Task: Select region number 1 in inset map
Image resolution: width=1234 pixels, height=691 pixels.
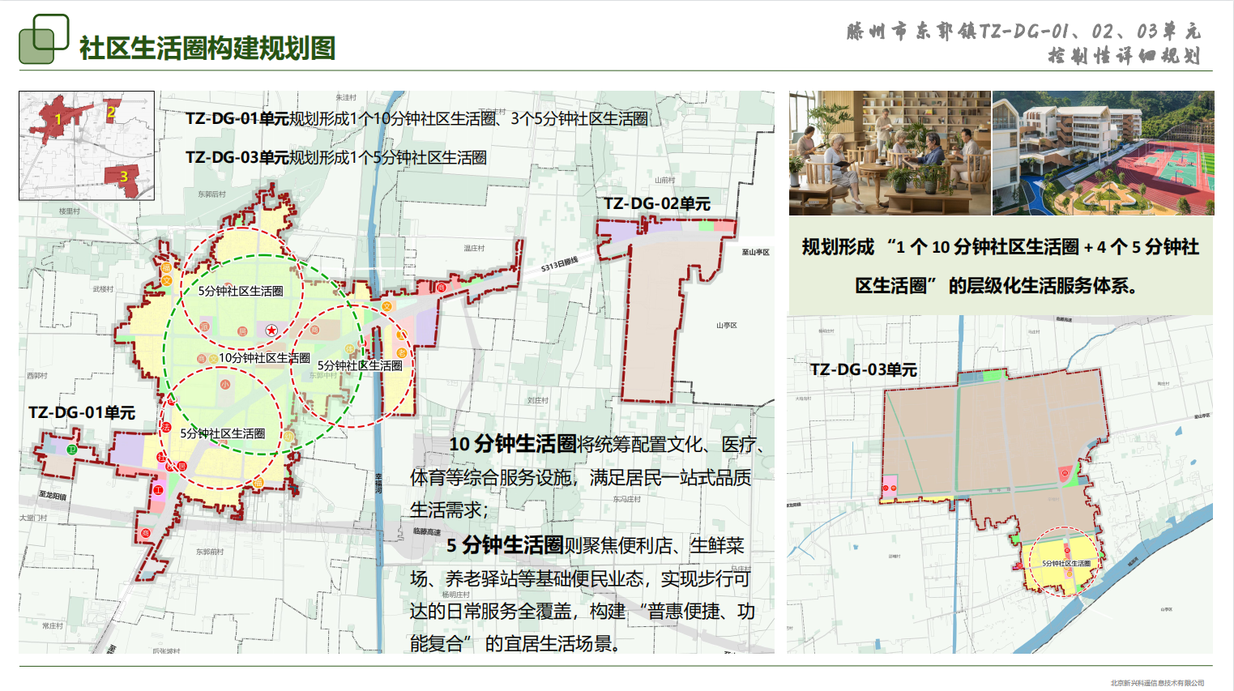Action: click(58, 119)
